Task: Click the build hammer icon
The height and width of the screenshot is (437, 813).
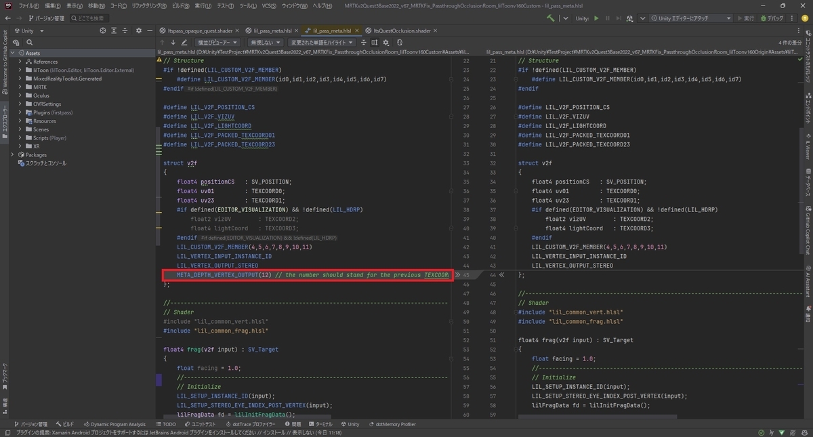Action: (x=550, y=18)
